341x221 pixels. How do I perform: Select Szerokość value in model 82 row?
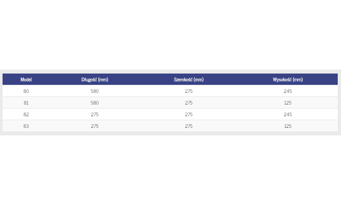click(189, 114)
